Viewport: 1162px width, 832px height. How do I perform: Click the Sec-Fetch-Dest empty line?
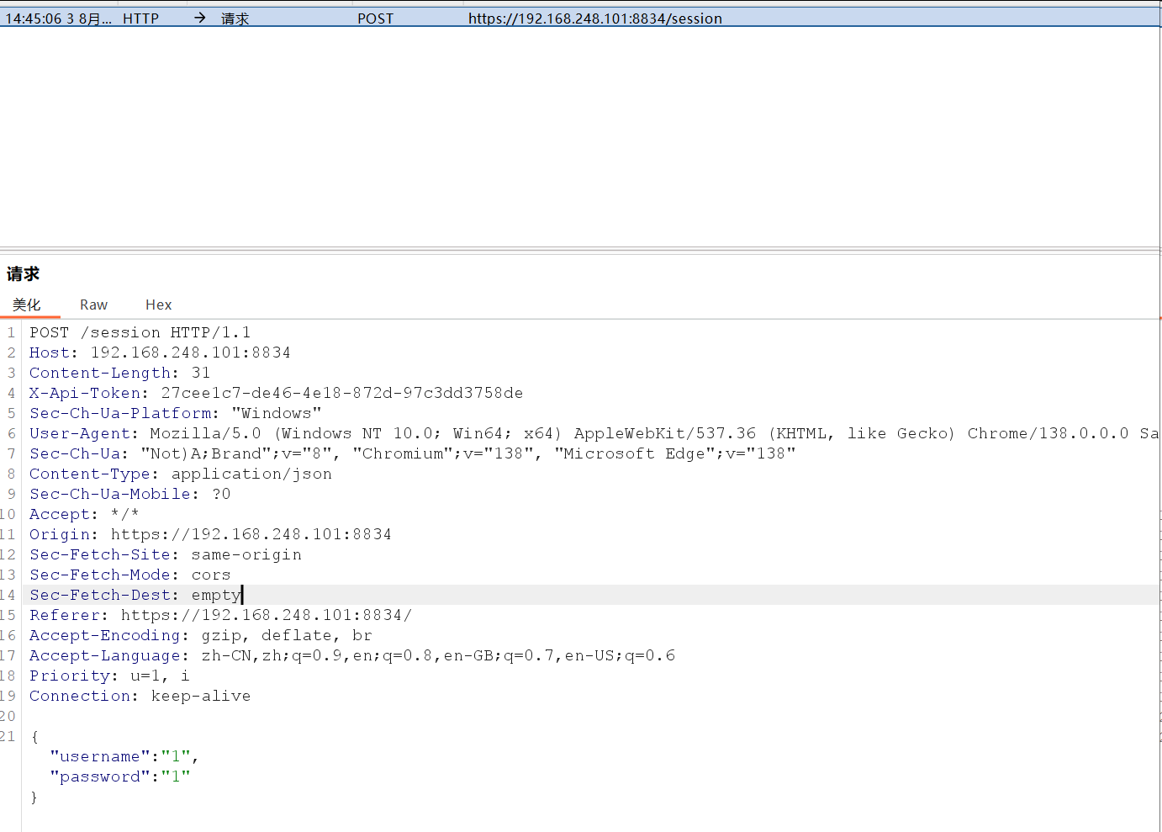tap(135, 595)
